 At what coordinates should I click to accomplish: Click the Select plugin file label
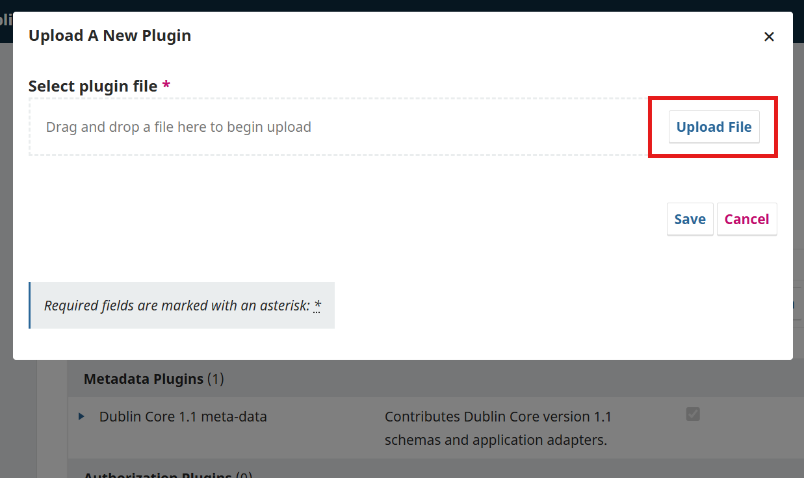[x=93, y=86]
